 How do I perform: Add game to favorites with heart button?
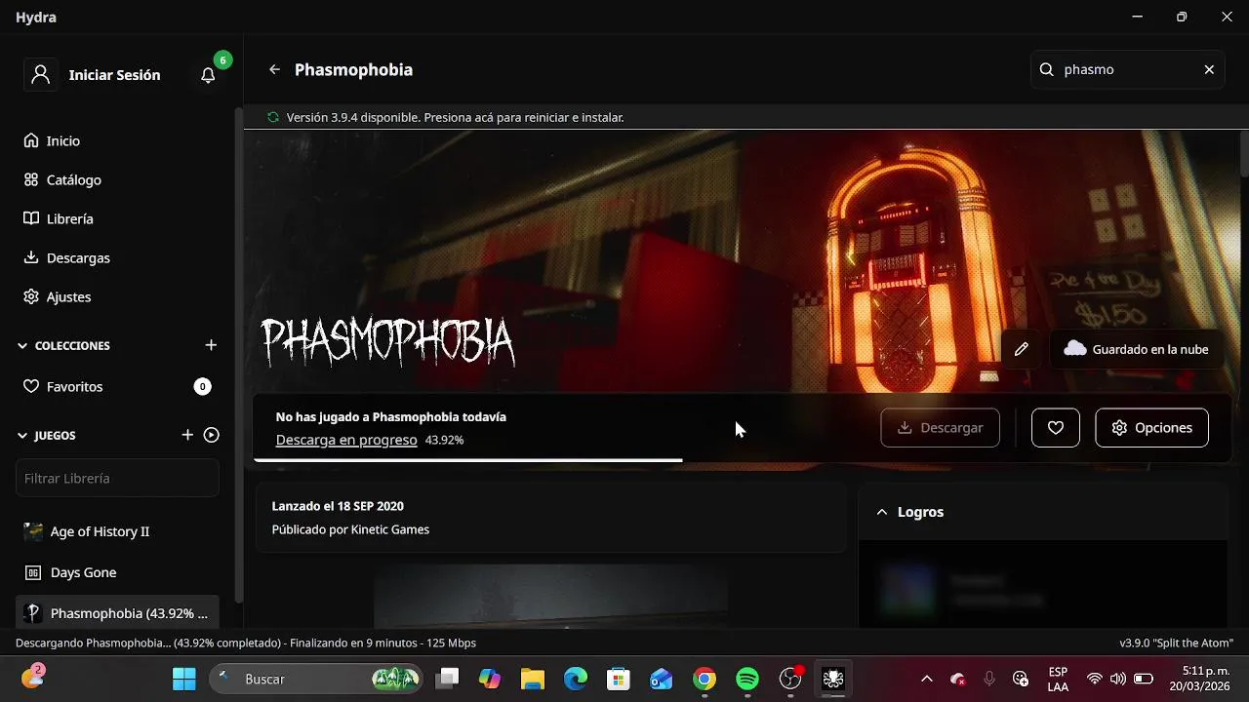click(1056, 428)
